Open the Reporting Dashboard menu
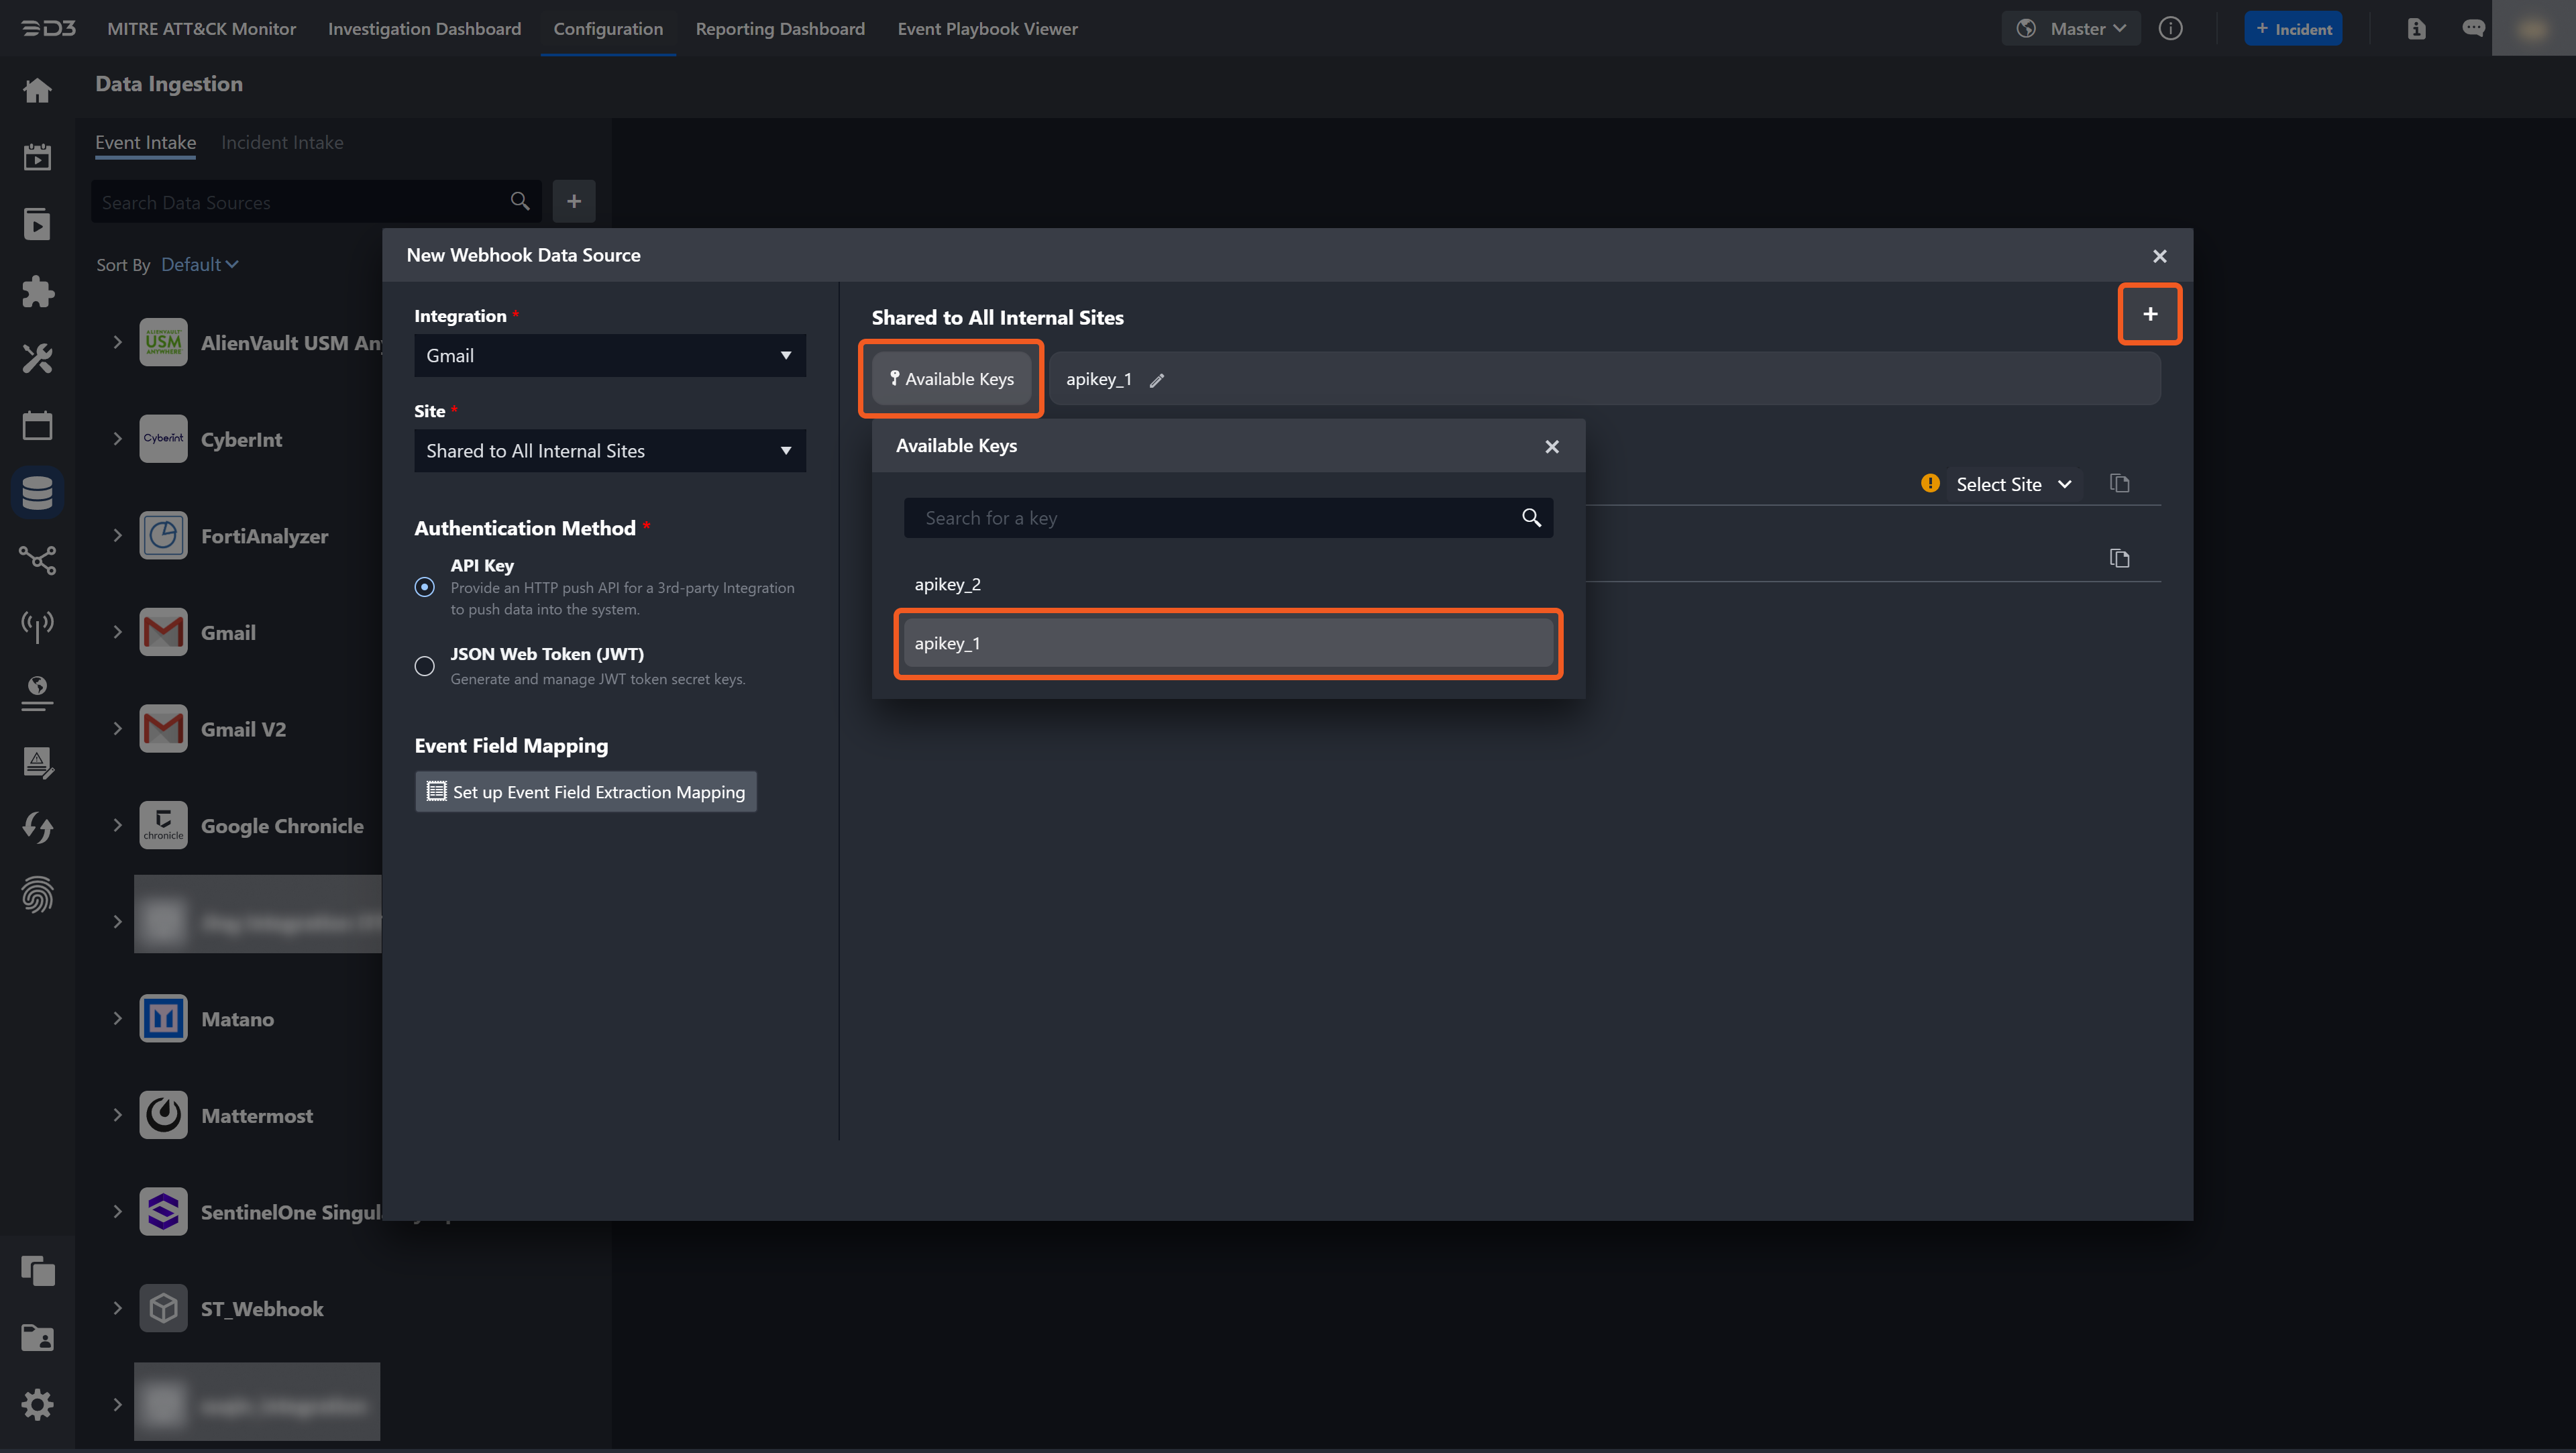2576x1453 pixels. click(780, 29)
